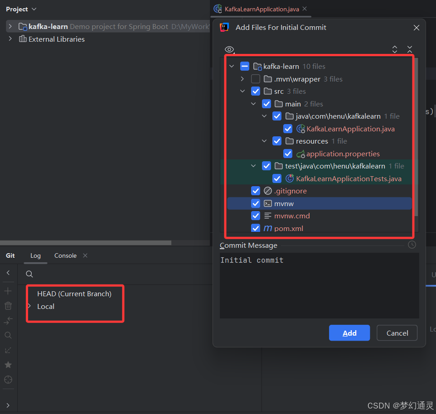Uncheck application.properties checkbox
The width and height of the screenshot is (436, 414).
[x=288, y=154]
